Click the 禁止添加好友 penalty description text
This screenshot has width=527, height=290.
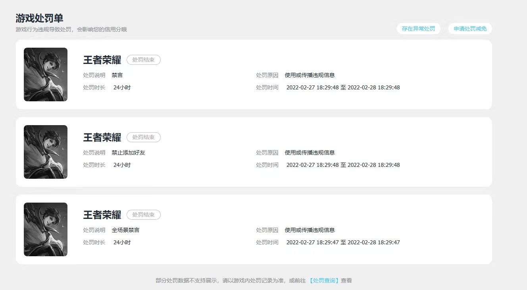point(129,153)
